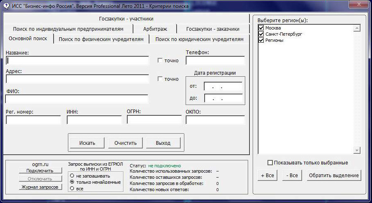Switch to Госзакупки - заказчики tab
The height and width of the screenshot is (203, 372).
pos(212,29)
